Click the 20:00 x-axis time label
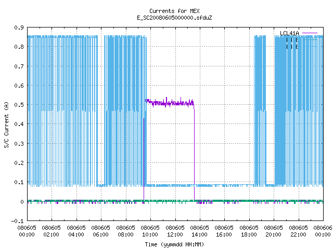Image resolution: width=333 pixels, height=249 pixels. pyautogui.click(x=273, y=234)
